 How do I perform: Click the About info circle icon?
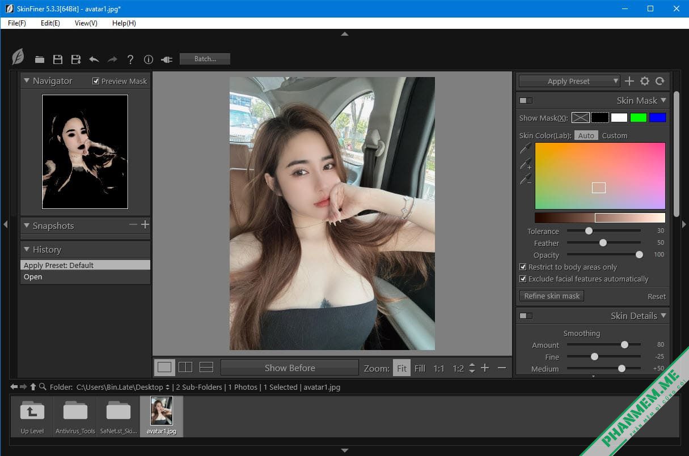149,59
